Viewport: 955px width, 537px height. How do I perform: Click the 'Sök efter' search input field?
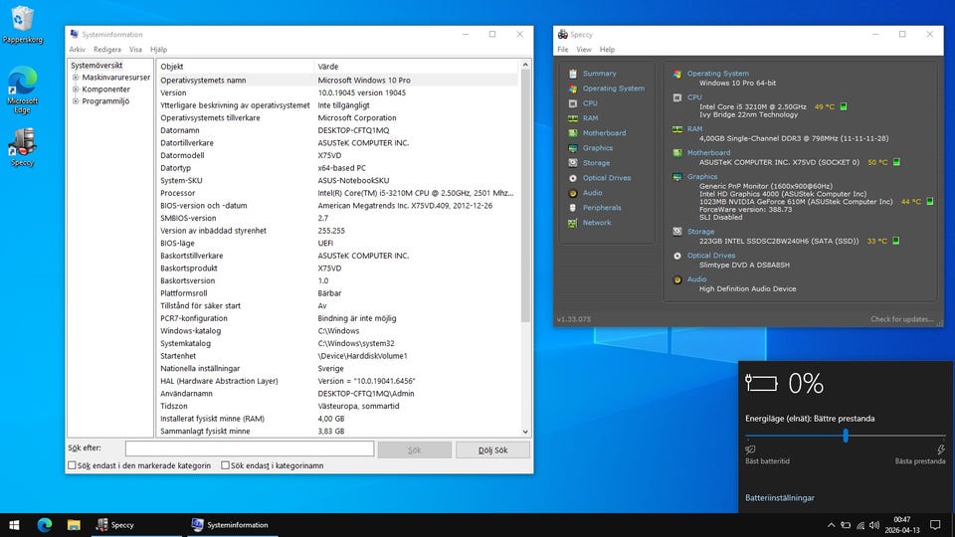click(x=250, y=448)
